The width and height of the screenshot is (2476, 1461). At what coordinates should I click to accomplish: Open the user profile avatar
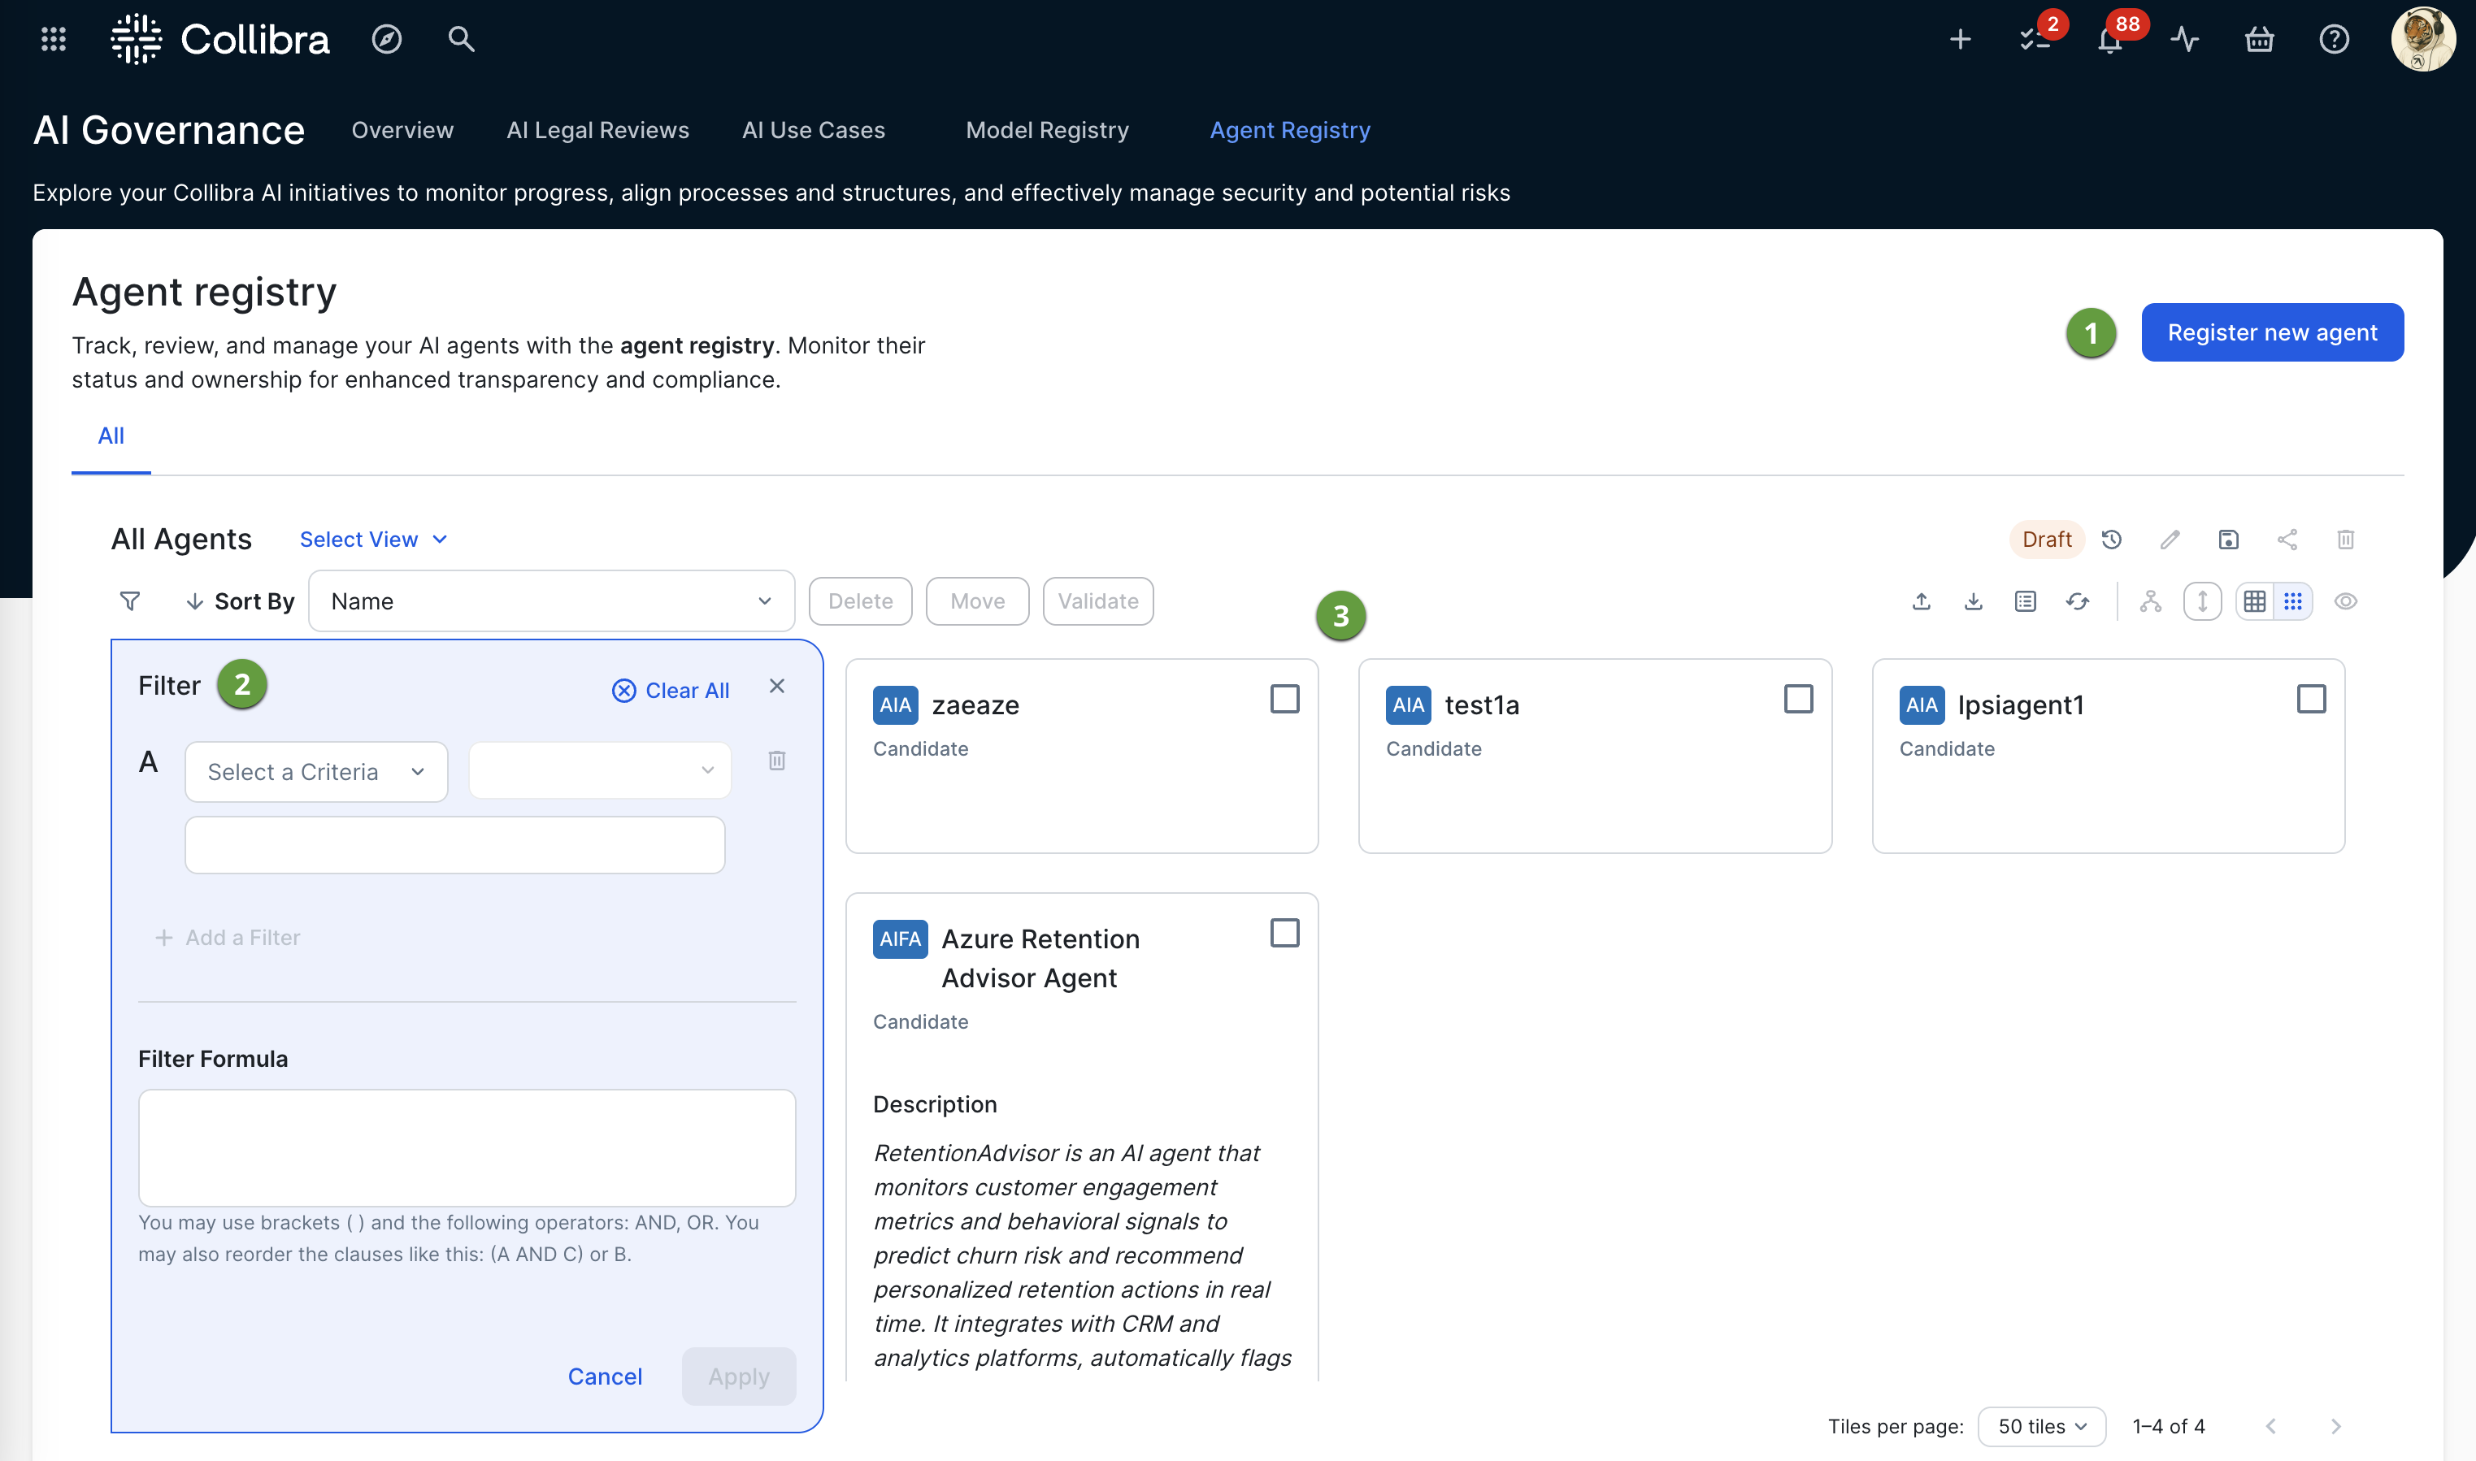click(2423, 39)
